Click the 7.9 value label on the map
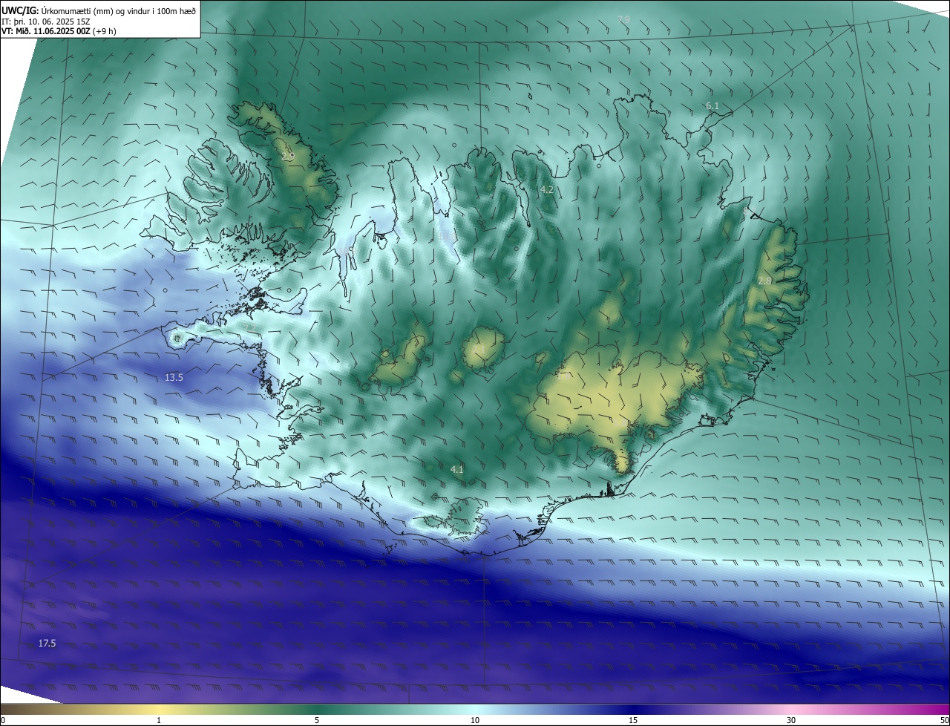Screen dimensions: 950x726 (623, 19)
